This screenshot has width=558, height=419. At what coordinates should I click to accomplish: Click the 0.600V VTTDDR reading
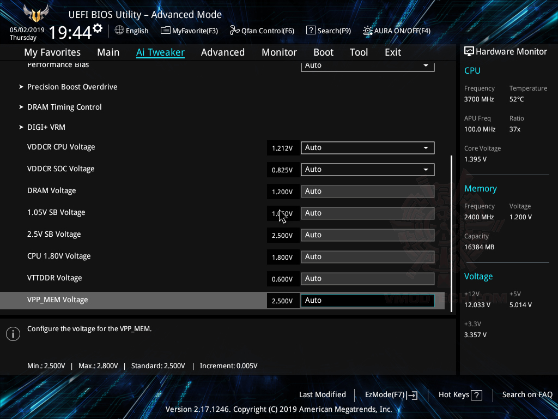click(x=283, y=279)
